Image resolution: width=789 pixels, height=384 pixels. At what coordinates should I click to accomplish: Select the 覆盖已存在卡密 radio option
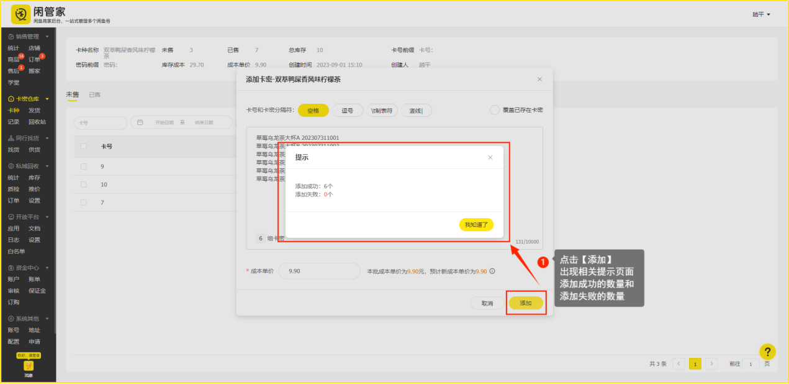[495, 110]
